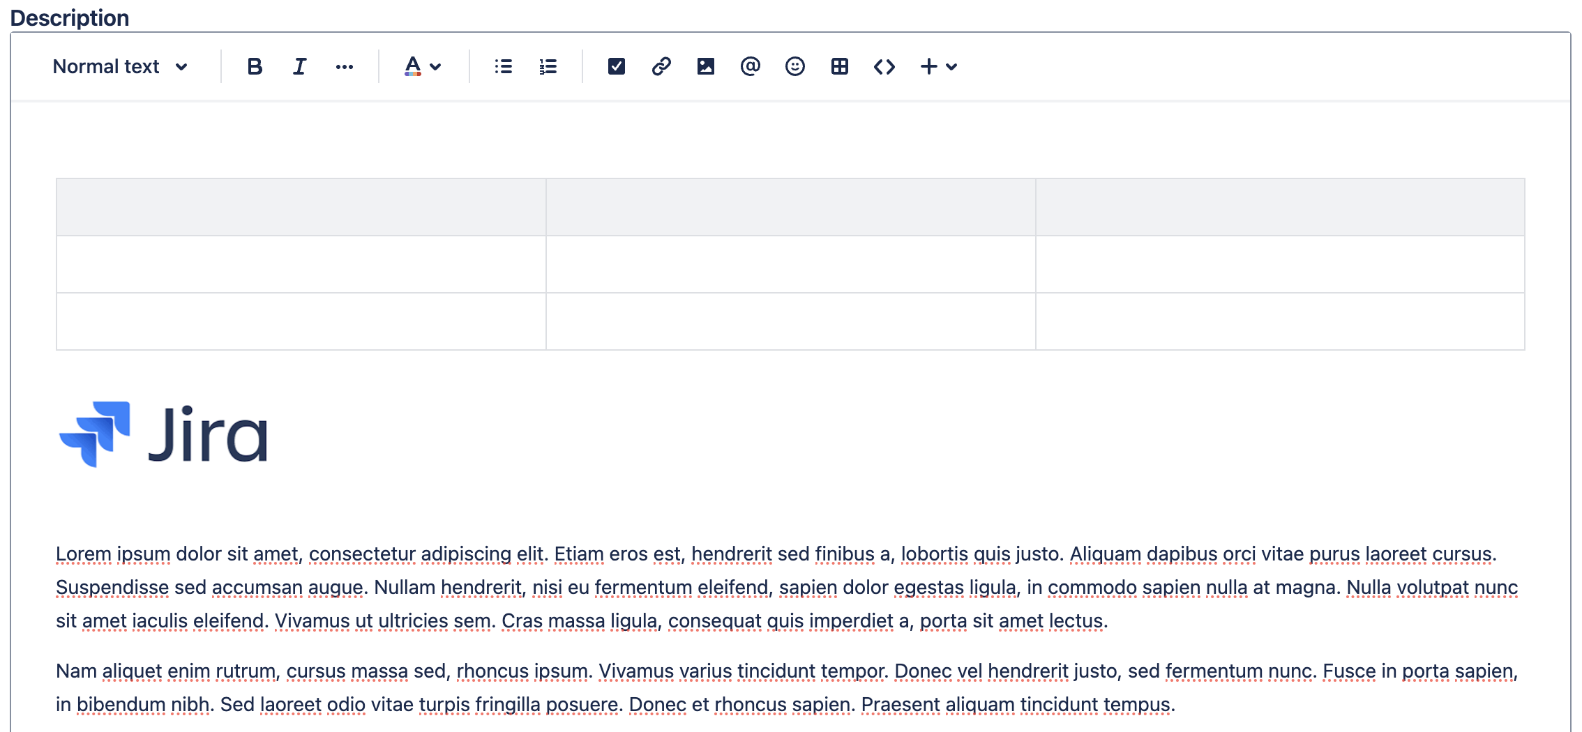Image resolution: width=1582 pixels, height=732 pixels.
Task: Insert an image or file
Action: 705,67
